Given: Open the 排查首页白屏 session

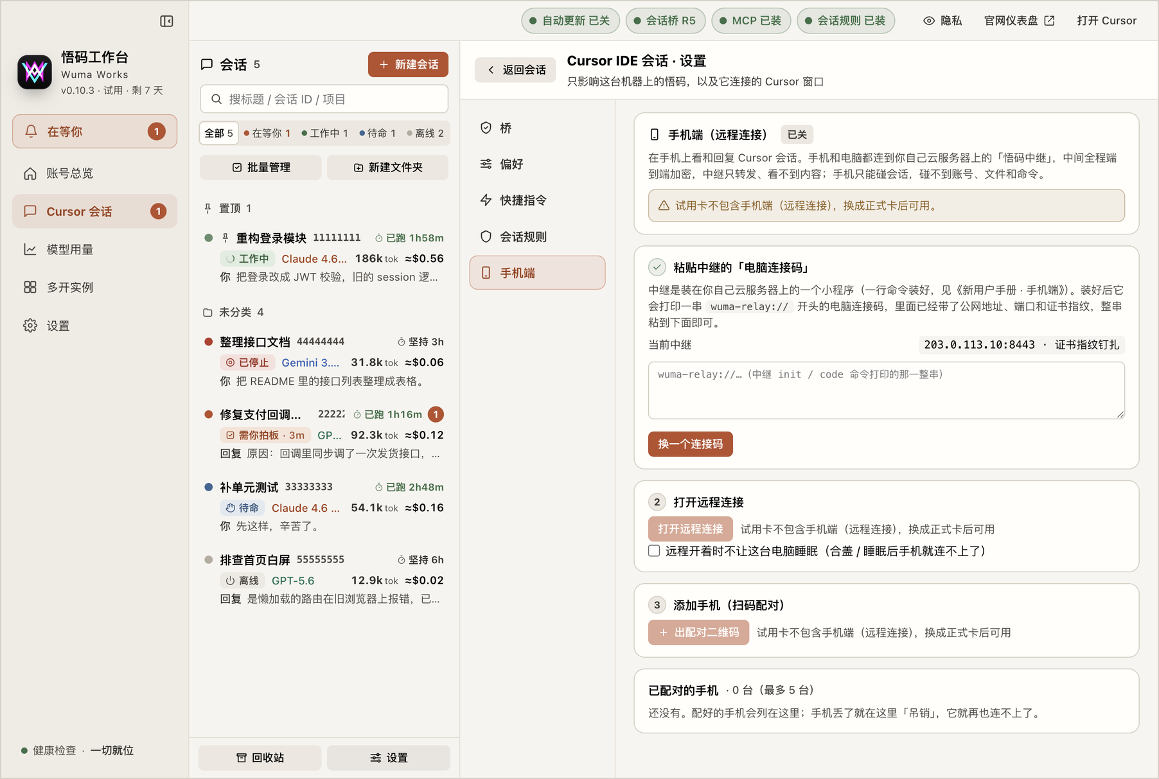Looking at the screenshot, I should tap(324, 579).
